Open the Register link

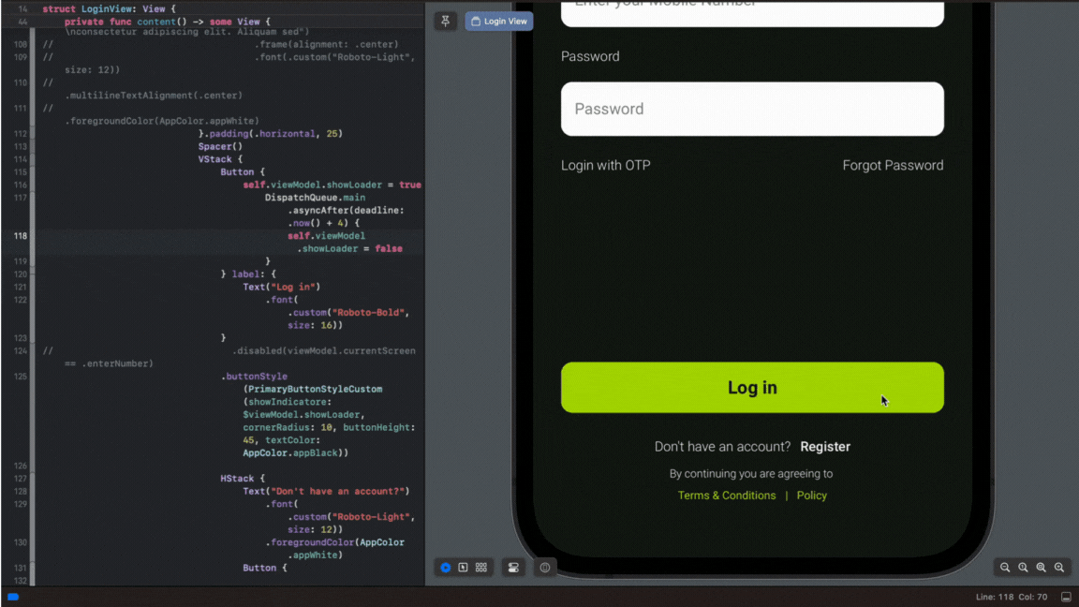pyautogui.click(x=824, y=447)
